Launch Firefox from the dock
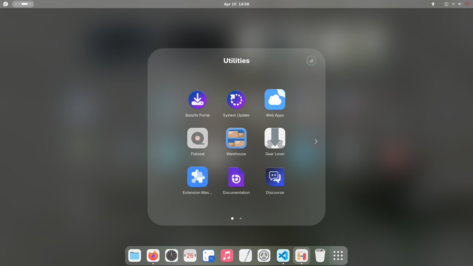The image size is (473, 266). point(153,256)
